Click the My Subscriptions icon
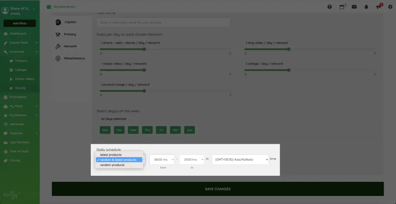This screenshot has height=204, width=396. pos(49,7)
